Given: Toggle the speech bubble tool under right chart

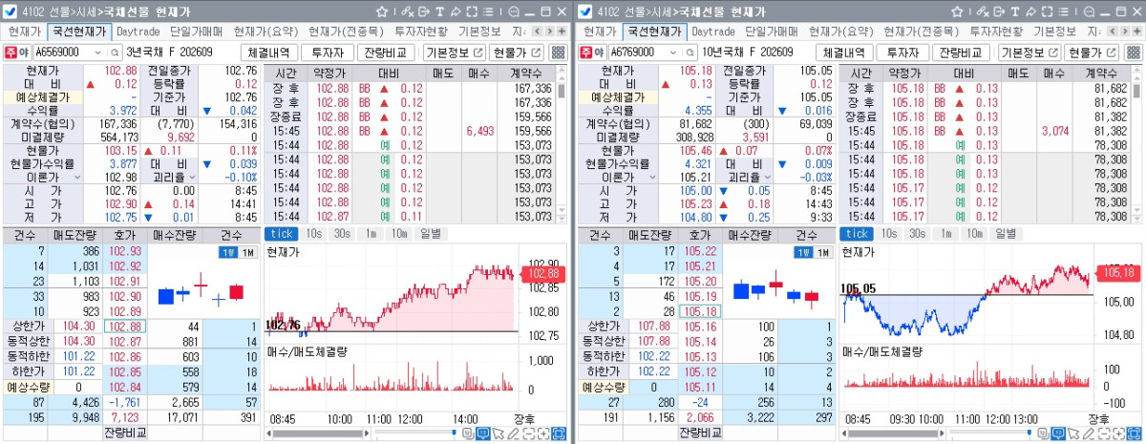Looking at the screenshot, I should pos(1059,433).
